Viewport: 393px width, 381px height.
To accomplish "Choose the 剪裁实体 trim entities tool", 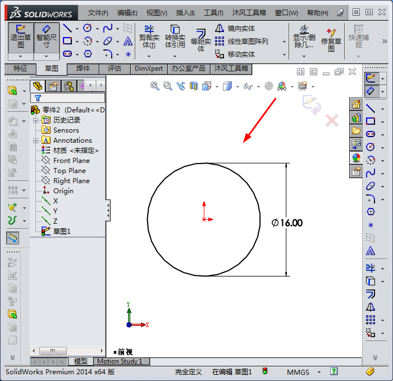I will pos(149,37).
